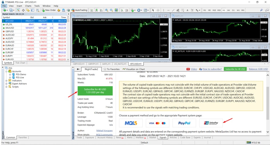Screen dimensions: 270x145
Task: Select XAUUSD row in Market Watch
Action: (x=34, y=28)
